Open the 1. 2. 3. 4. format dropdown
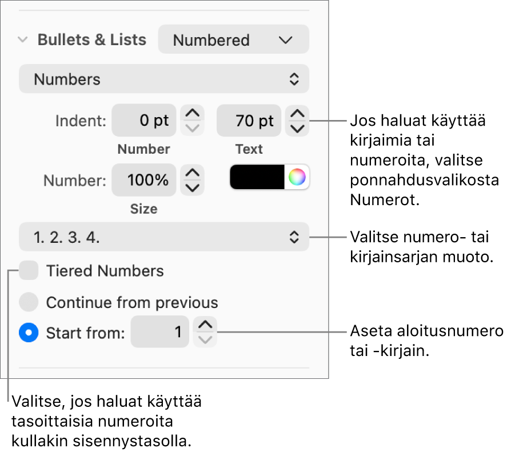Viewport: 511px width, 456px height. (164, 237)
